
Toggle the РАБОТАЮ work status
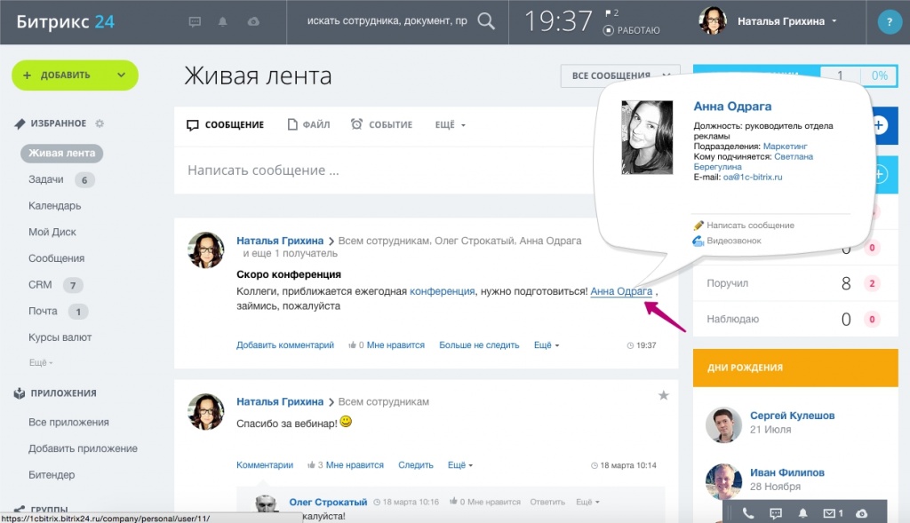click(x=632, y=30)
